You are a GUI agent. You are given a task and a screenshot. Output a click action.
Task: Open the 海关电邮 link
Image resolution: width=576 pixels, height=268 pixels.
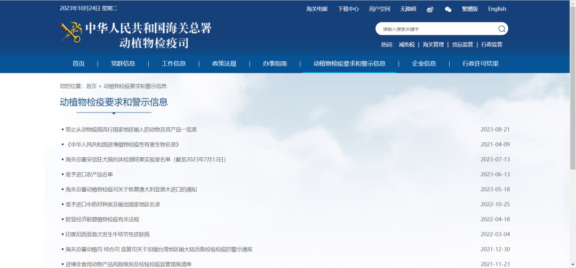[317, 9]
